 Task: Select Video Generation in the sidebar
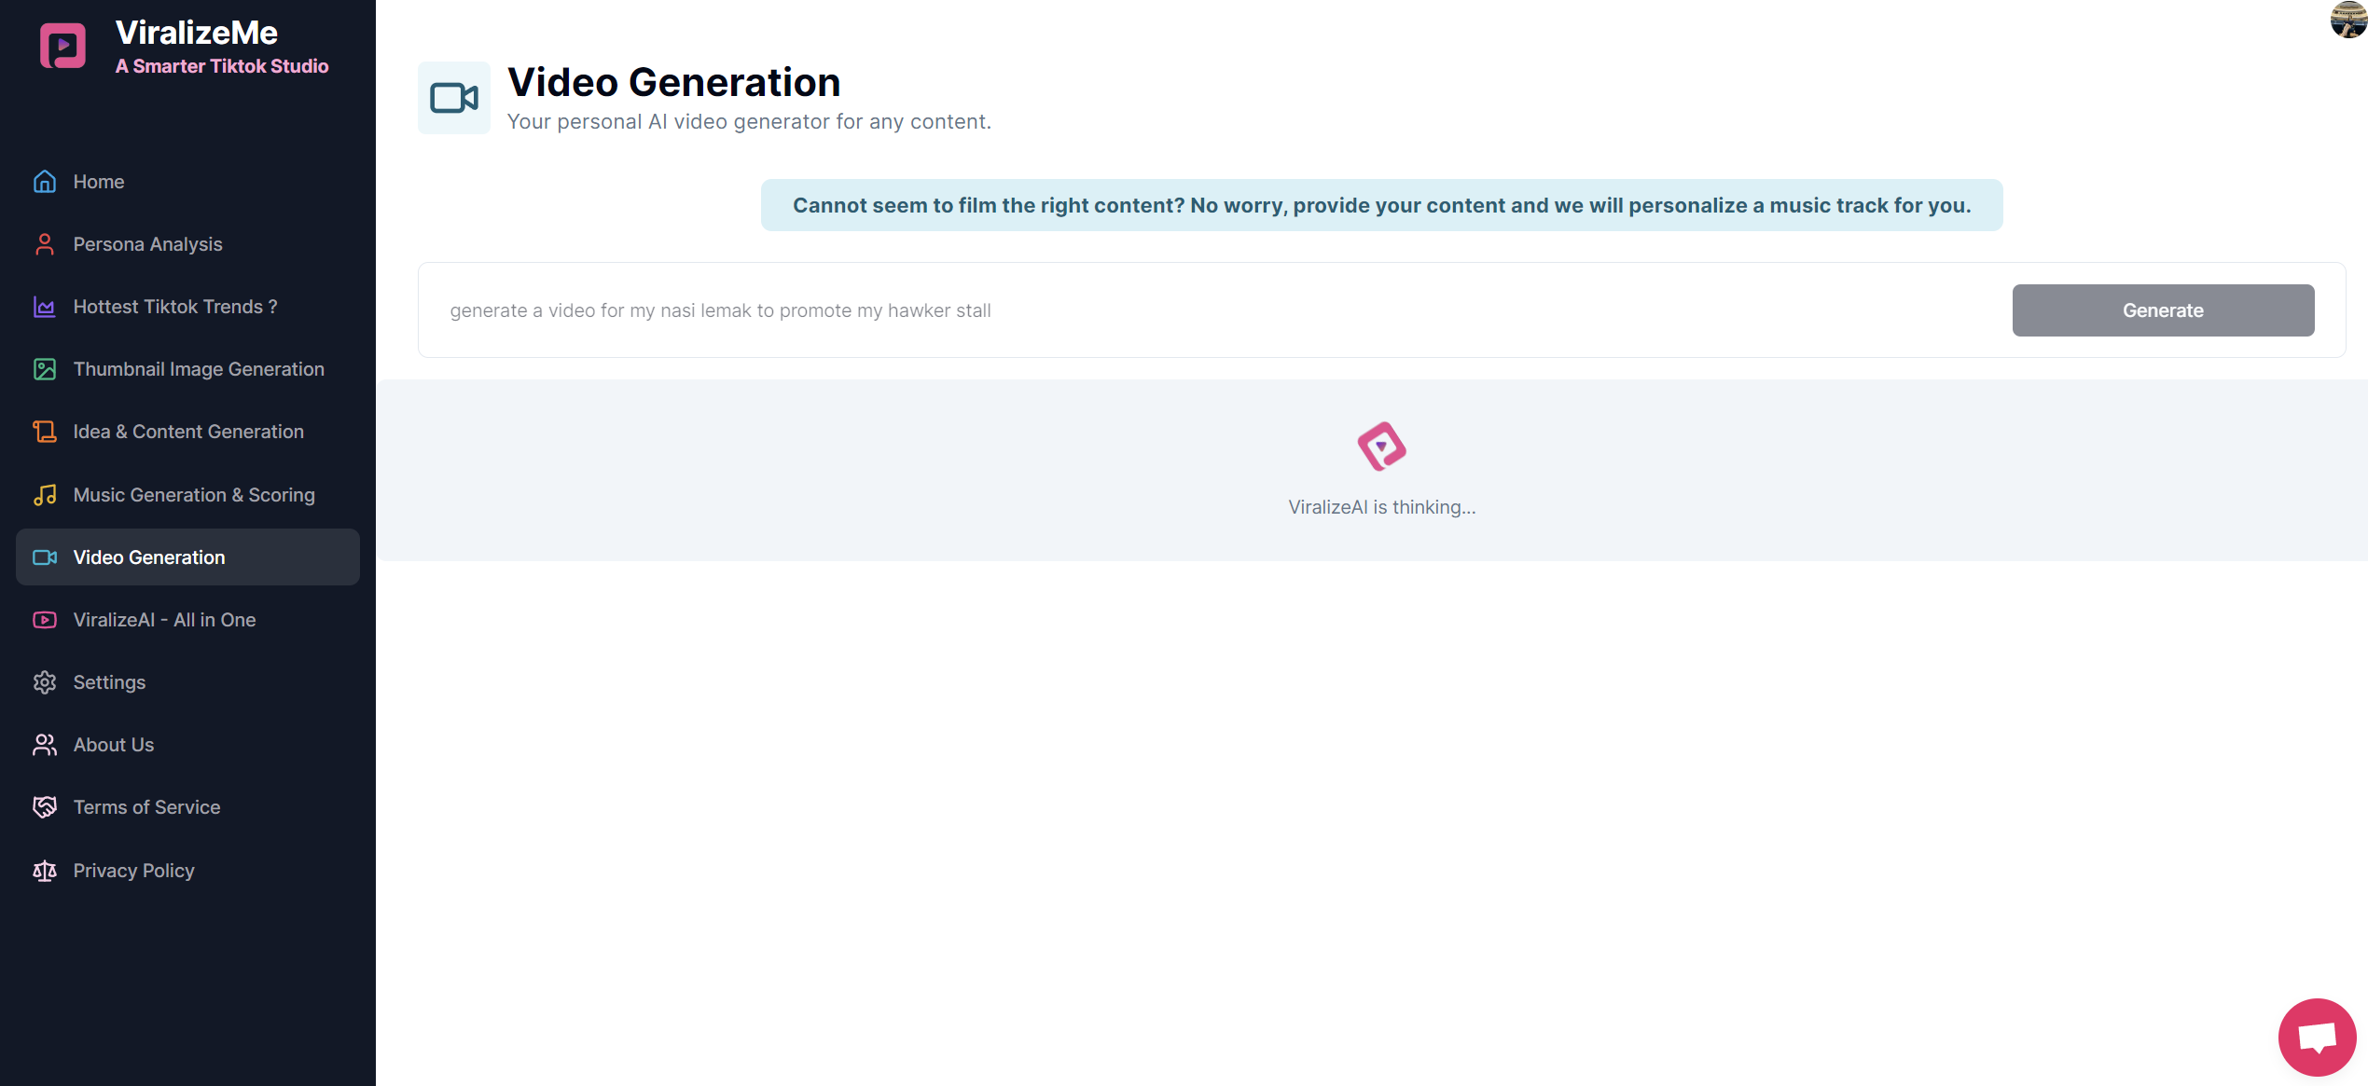click(x=149, y=557)
